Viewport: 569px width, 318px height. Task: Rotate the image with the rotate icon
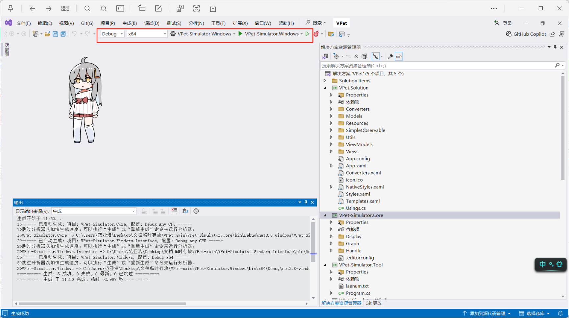142,9
